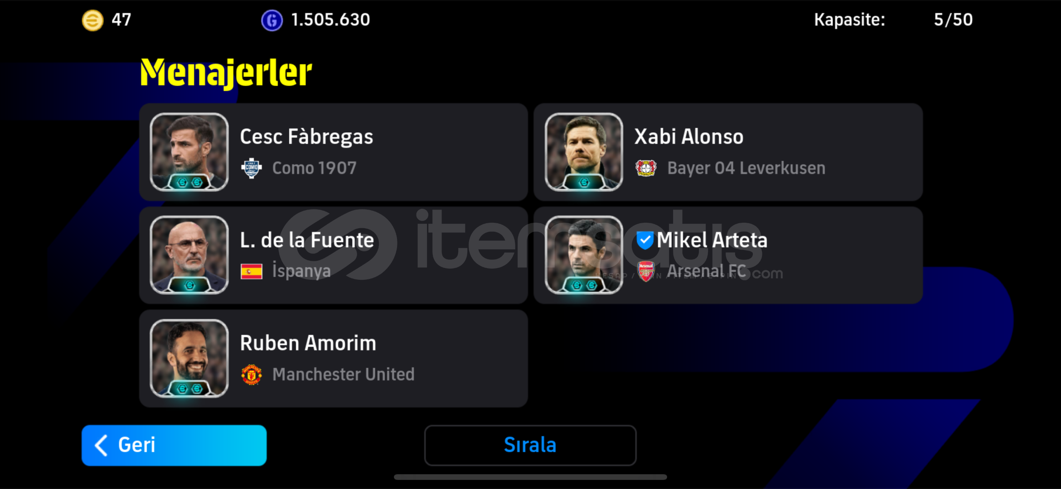Tap the 1.505.630 GP balance
Screen dimensions: 1061x489
(x=330, y=20)
